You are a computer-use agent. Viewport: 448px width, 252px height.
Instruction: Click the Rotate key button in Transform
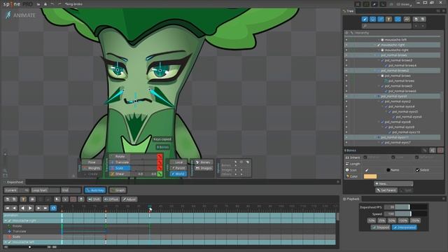point(160,156)
